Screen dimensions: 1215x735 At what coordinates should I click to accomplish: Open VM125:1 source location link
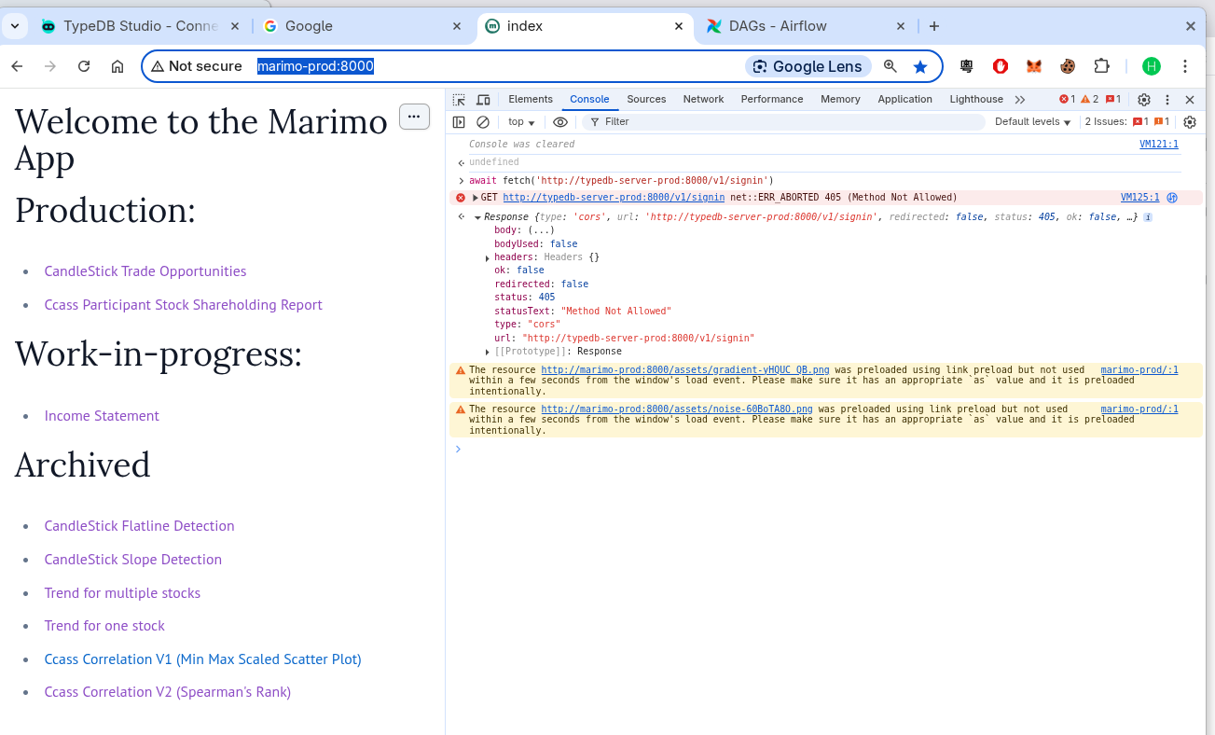tap(1139, 198)
